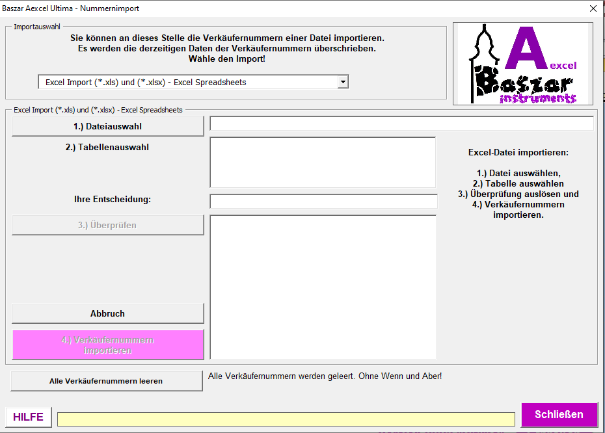Click 'Alle Verkäufernummern werden geleert' note text

[325, 376]
